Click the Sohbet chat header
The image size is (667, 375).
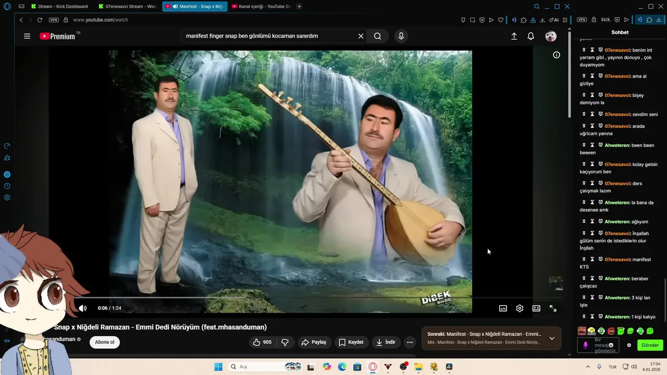pyautogui.click(x=620, y=32)
